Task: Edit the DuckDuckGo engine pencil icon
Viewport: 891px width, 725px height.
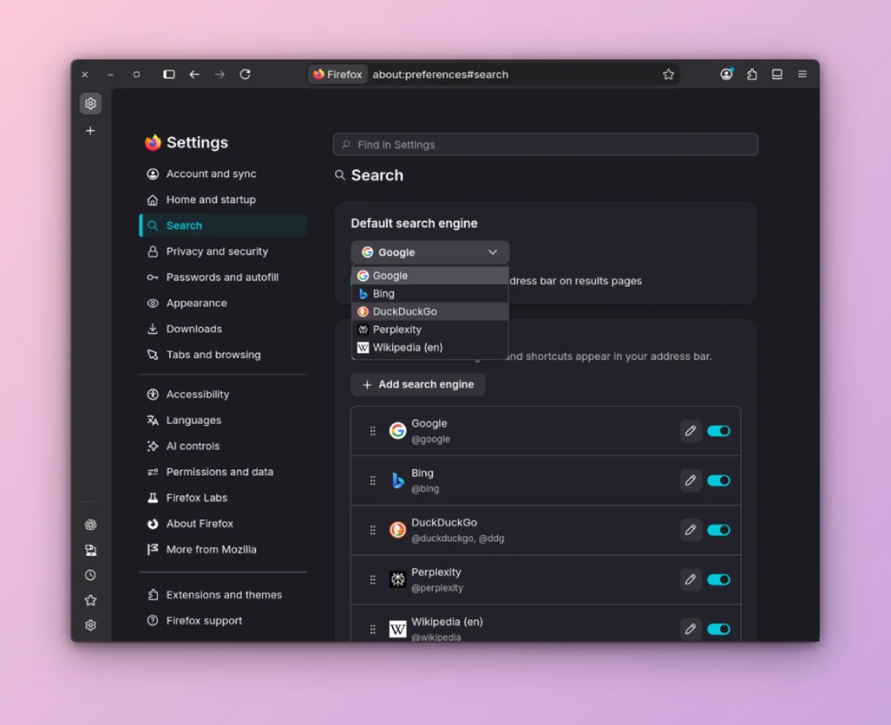Action: click(691, 530)
